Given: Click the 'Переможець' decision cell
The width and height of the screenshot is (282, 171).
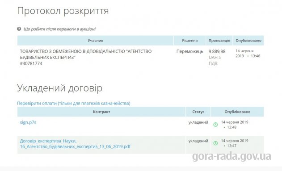Looking at the screenshot, I should 190,51.
